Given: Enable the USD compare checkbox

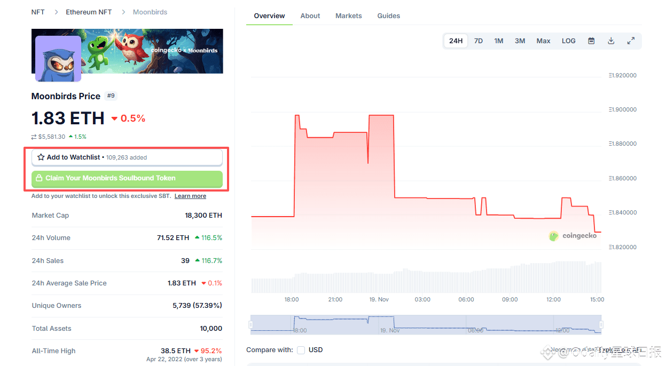Looking at the screenshot, I should coord(301,350).
